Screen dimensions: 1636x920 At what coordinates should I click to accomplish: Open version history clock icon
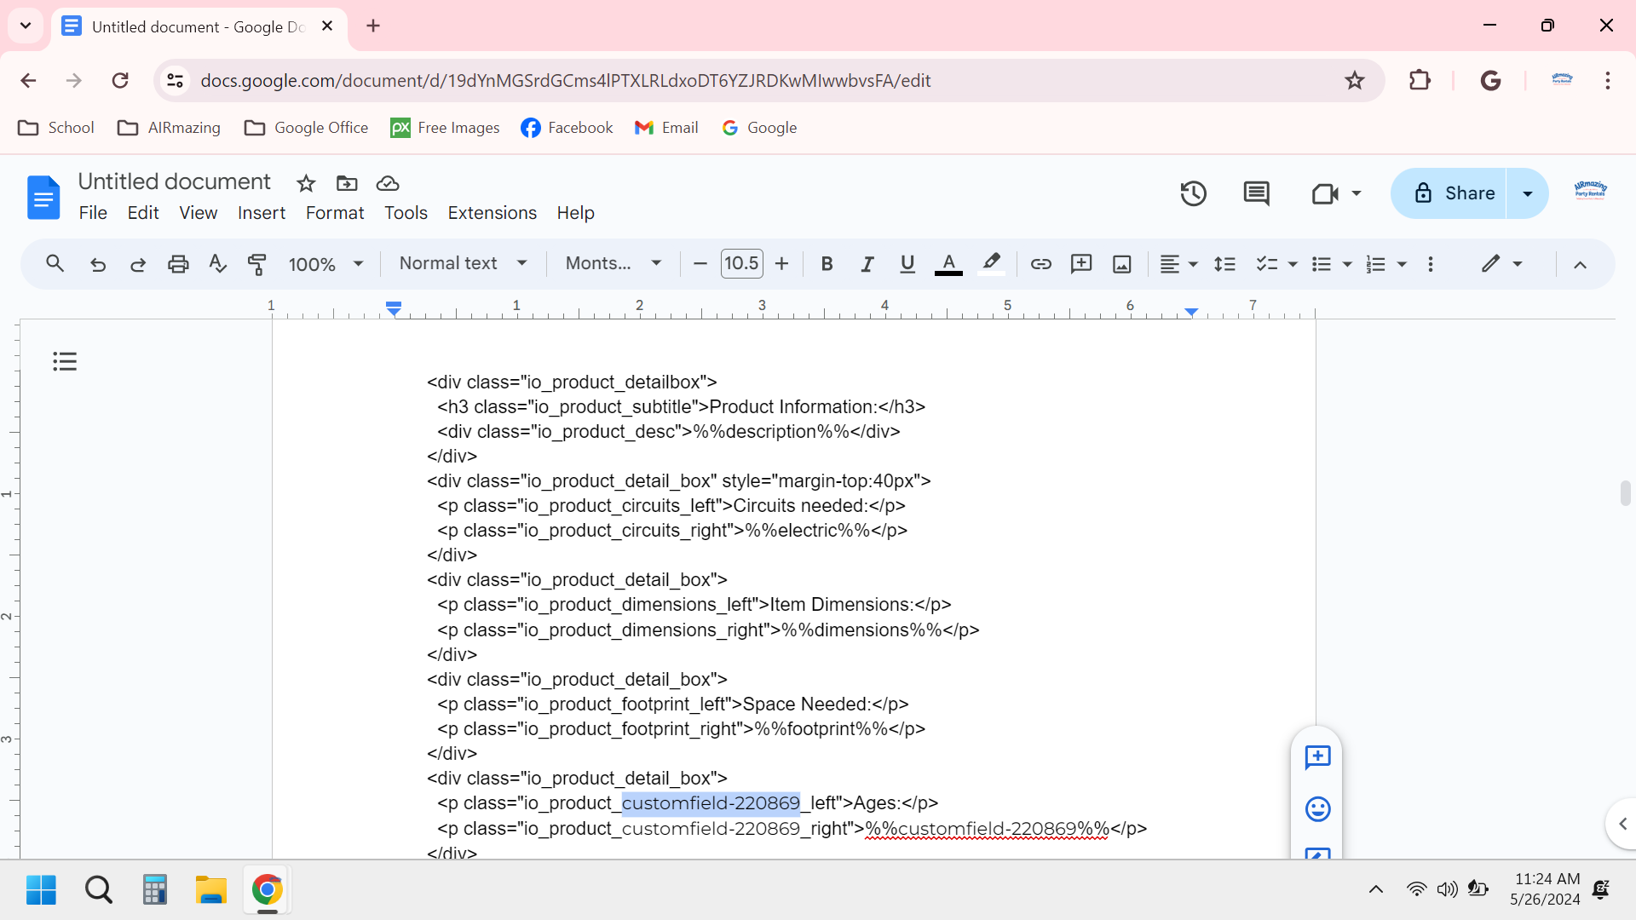click(1194, 193)
